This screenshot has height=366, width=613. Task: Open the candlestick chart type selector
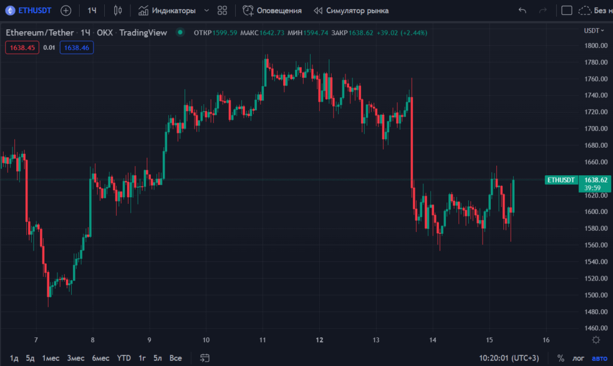coord(117,11)
